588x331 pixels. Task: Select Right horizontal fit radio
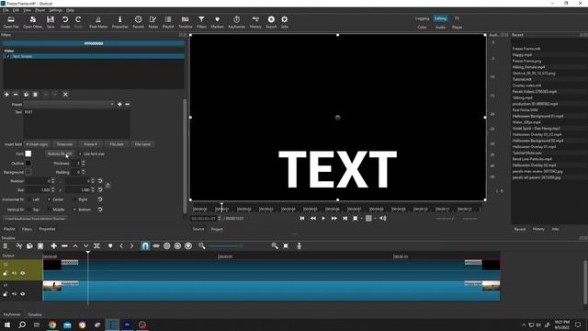[x=74, y=200]
